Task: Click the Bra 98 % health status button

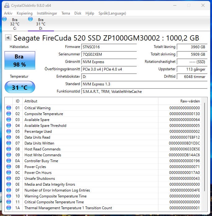Action: tap(20, 60)
